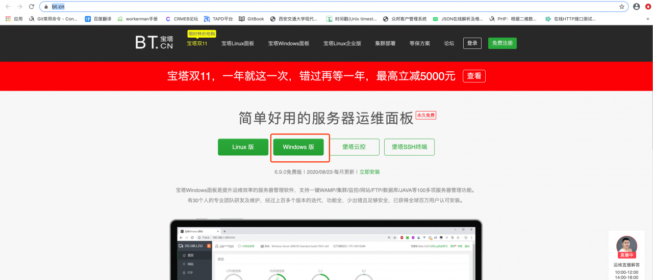
Task: Reload the bt.cn page
Action: click(x=32, y=7)
